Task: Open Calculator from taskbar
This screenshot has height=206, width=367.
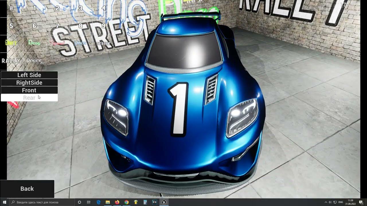Action: pos(145,202)
